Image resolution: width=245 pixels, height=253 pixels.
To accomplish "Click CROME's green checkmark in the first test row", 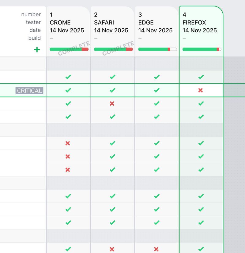I will point(68,77).
